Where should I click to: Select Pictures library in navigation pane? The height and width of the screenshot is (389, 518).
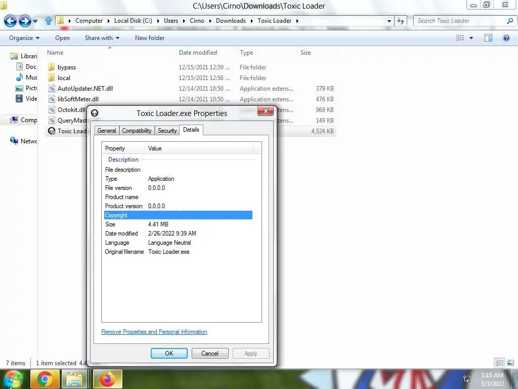click(x=26, y=88)
